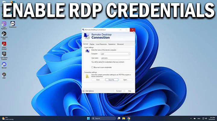This screenshot has width=217, height=121.
Task: Collapse dialog with Hide Options
Action: (x=88, y=91)
